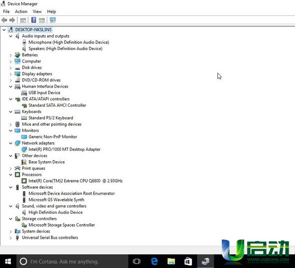
Task: Open Task View from the taskbar
Action: pos(136,262)
